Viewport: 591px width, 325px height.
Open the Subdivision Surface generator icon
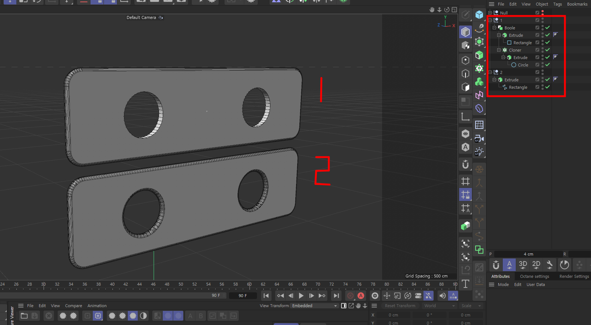tap(479, 42)
